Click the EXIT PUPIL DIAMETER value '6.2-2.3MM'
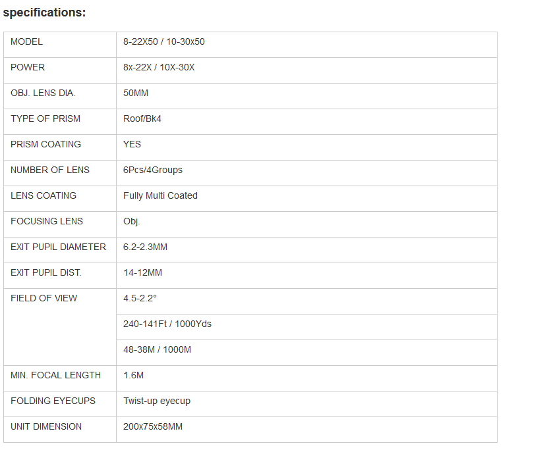Screen dimensions: 547x454 pyautogui.click(x=146, y=247)
